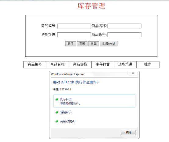
Task: Click the 商品价格 table column header
Action: pyautogui.click(x=80, y=64)
